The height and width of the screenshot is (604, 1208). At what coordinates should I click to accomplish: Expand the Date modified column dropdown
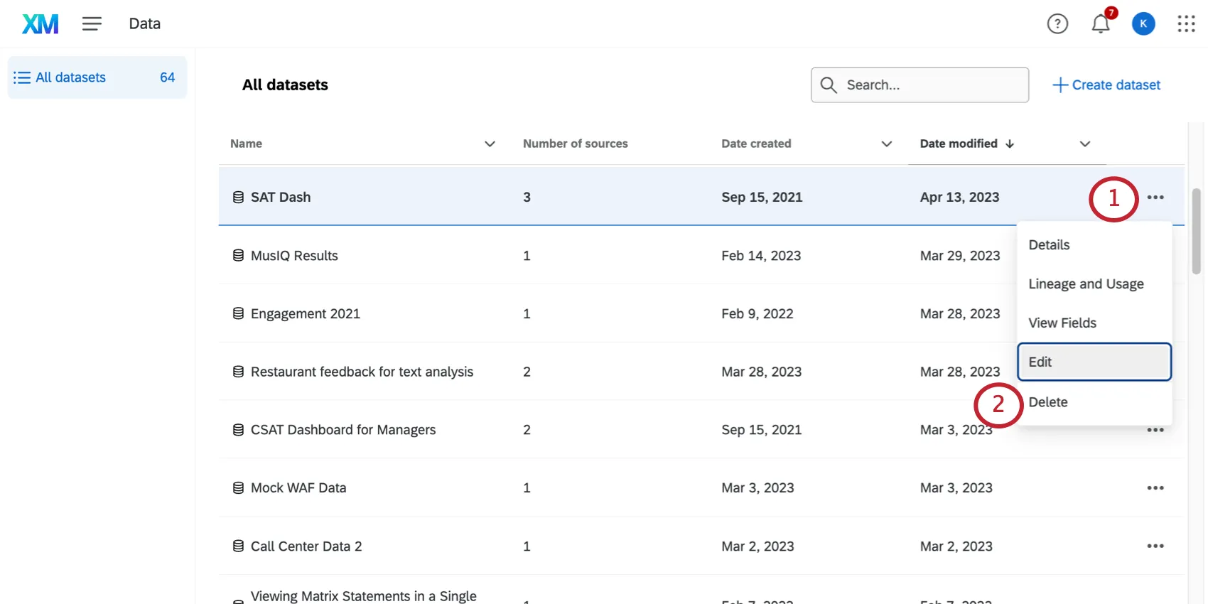(x=1084, y=144)
